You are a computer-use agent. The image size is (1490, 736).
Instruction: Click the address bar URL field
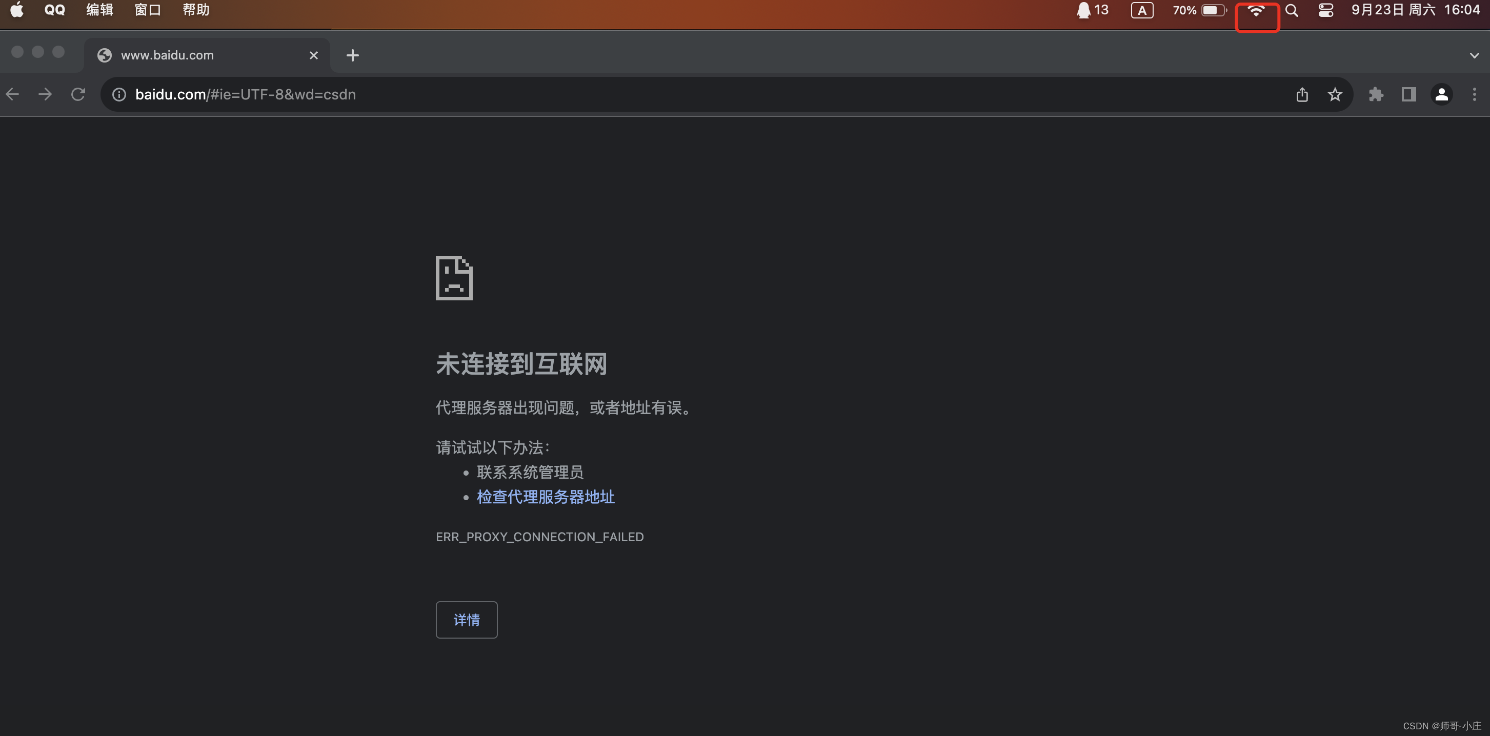694,94
